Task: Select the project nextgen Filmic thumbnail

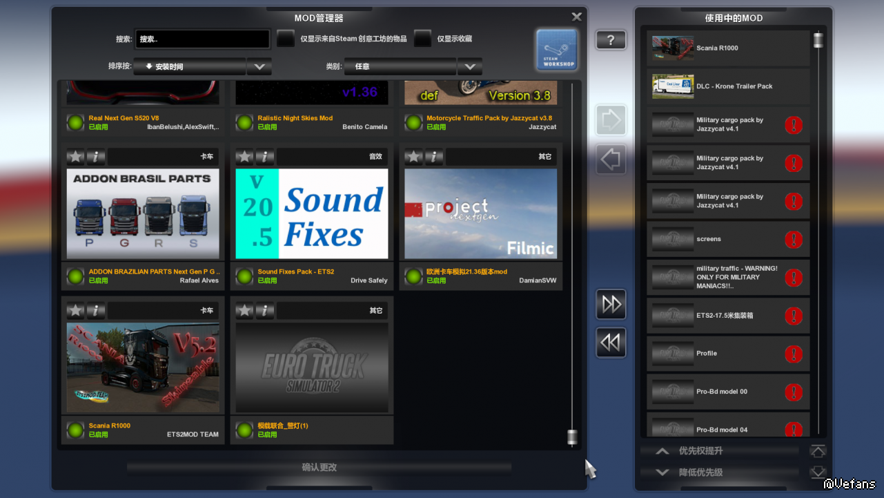Action: pyautogui.click(x=481, y=213)
